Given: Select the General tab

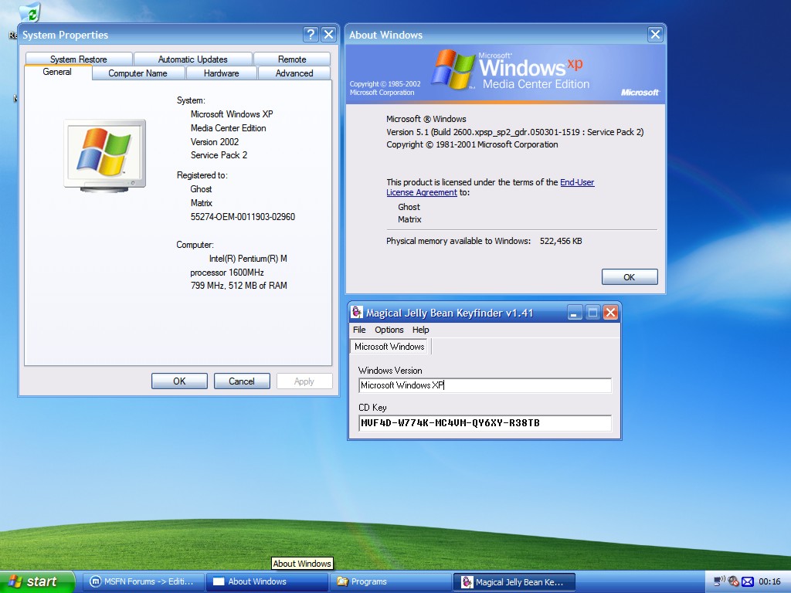Looking at the screenshot, I should click(x=57, y=72).
